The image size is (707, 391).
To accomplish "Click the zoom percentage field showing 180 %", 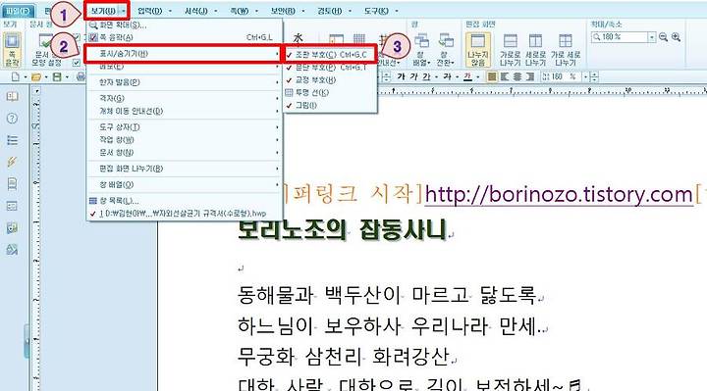I will pyautogui.click(x=621, y=37).
